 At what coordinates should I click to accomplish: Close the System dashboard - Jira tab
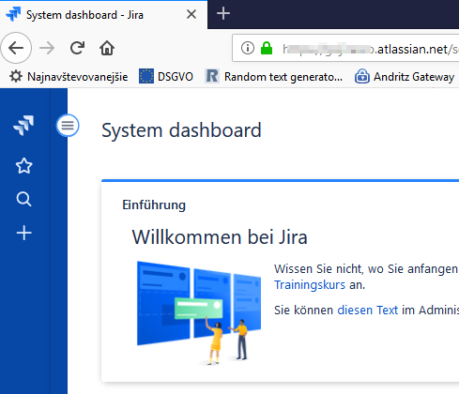(x=191, y=14)
